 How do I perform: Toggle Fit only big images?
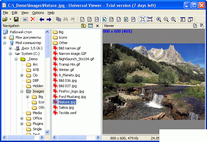pyautogui.click(x=150, y=20)
